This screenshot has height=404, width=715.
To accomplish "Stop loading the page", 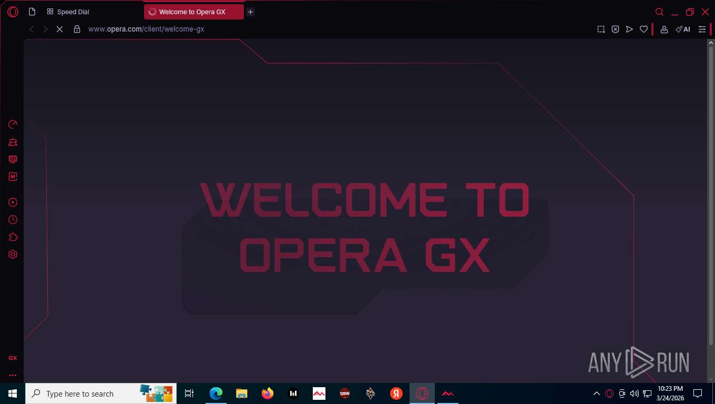I will (x=59, y=29).
